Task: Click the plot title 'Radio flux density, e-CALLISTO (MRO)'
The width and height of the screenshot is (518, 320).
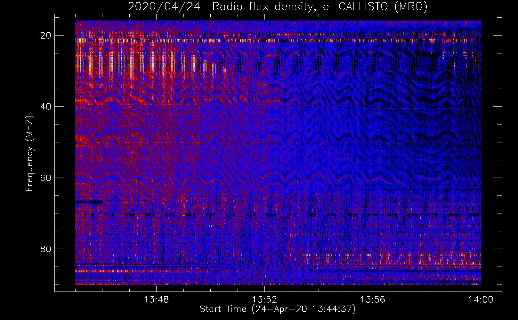Action: (x=320, y=6)
